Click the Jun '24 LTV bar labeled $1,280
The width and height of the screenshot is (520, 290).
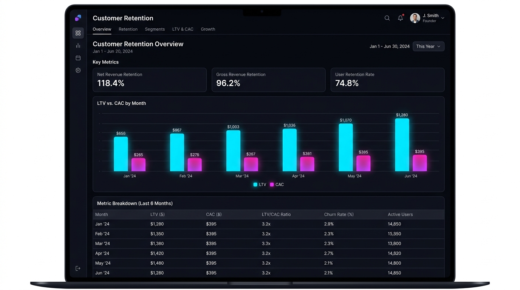402,145
